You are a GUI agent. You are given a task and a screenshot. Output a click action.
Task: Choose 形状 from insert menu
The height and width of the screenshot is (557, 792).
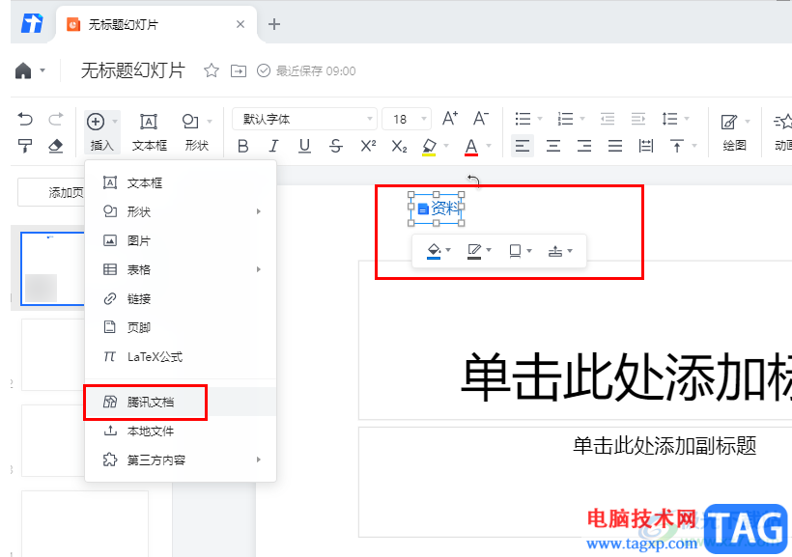(181, 211)
